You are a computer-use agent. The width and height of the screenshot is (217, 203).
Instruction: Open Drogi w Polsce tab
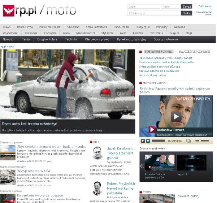[x=47, y=39]
